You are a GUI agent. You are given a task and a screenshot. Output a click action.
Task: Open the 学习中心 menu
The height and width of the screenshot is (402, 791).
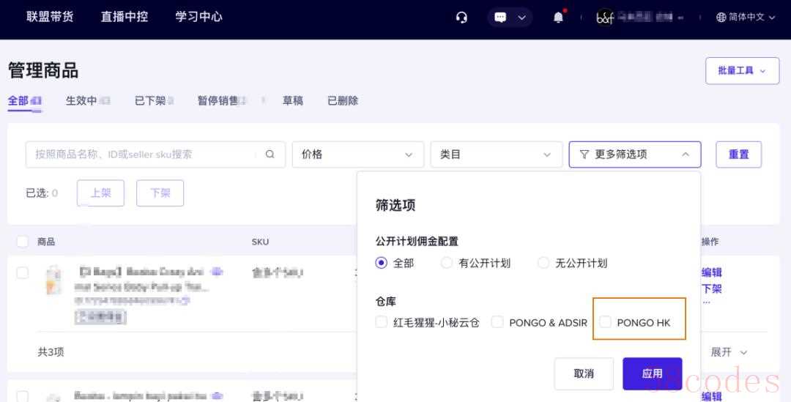[x=198, y=17]
